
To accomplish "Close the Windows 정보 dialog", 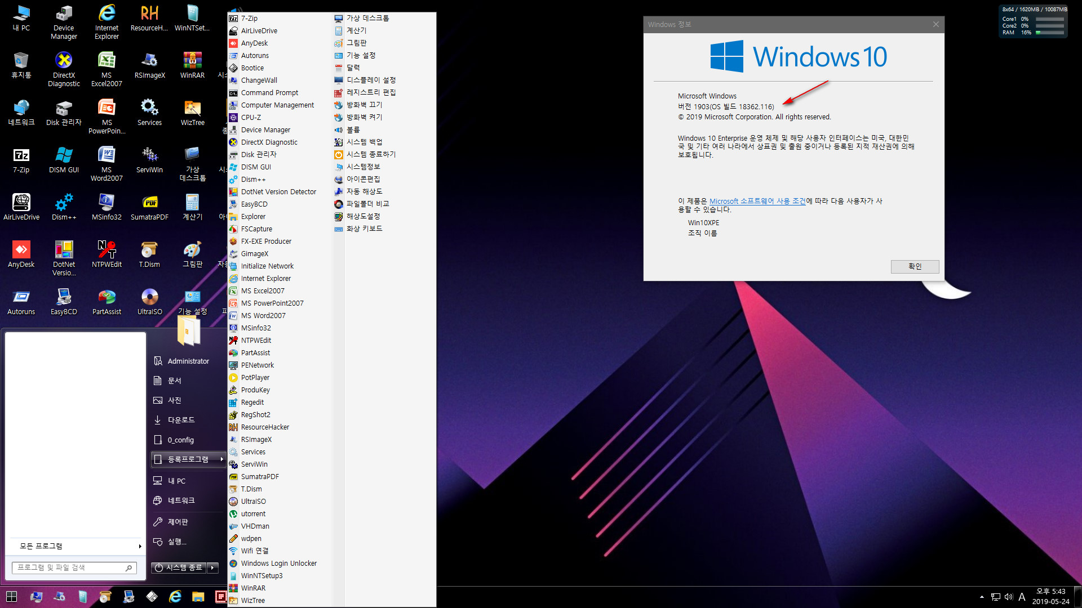I will point(935,24).
